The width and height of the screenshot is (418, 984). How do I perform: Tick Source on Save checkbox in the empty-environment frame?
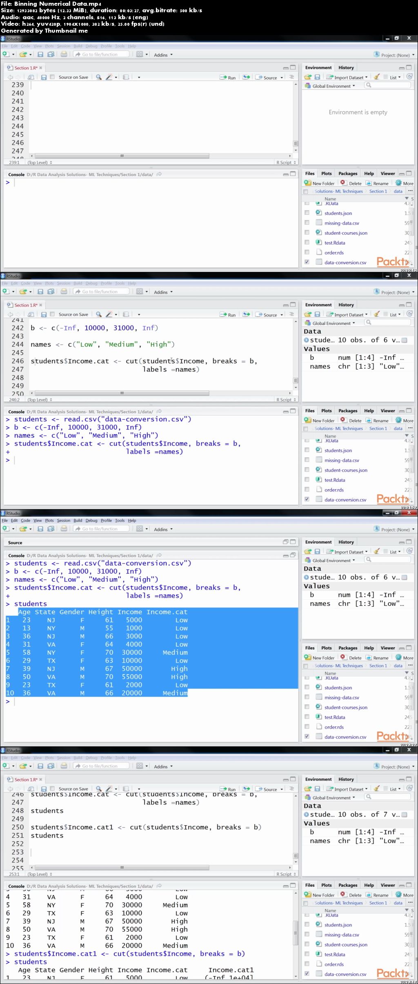(52, 77)
